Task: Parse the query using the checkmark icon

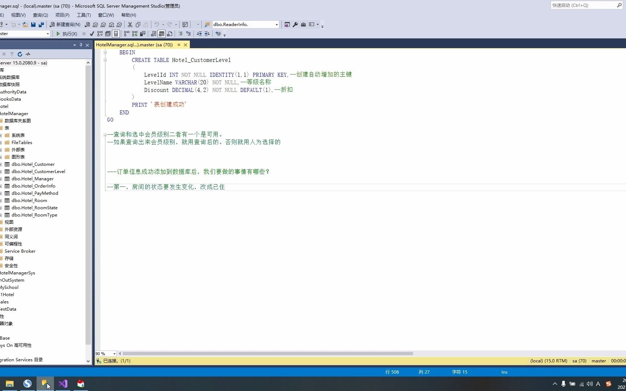Action: [x=92, y=34]
